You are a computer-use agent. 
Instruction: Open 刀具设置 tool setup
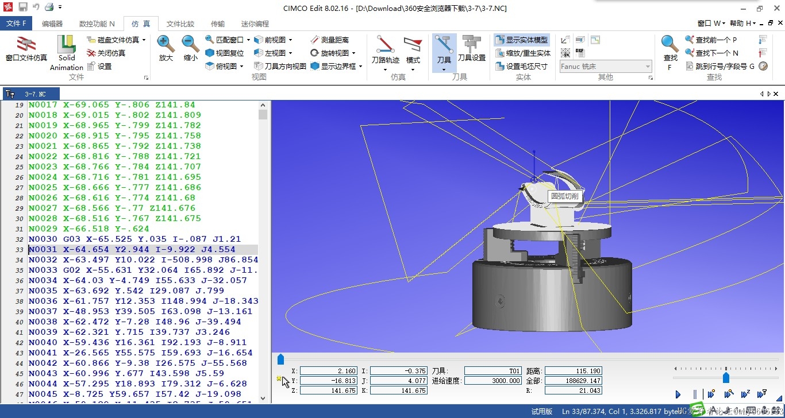pos(472,49)
